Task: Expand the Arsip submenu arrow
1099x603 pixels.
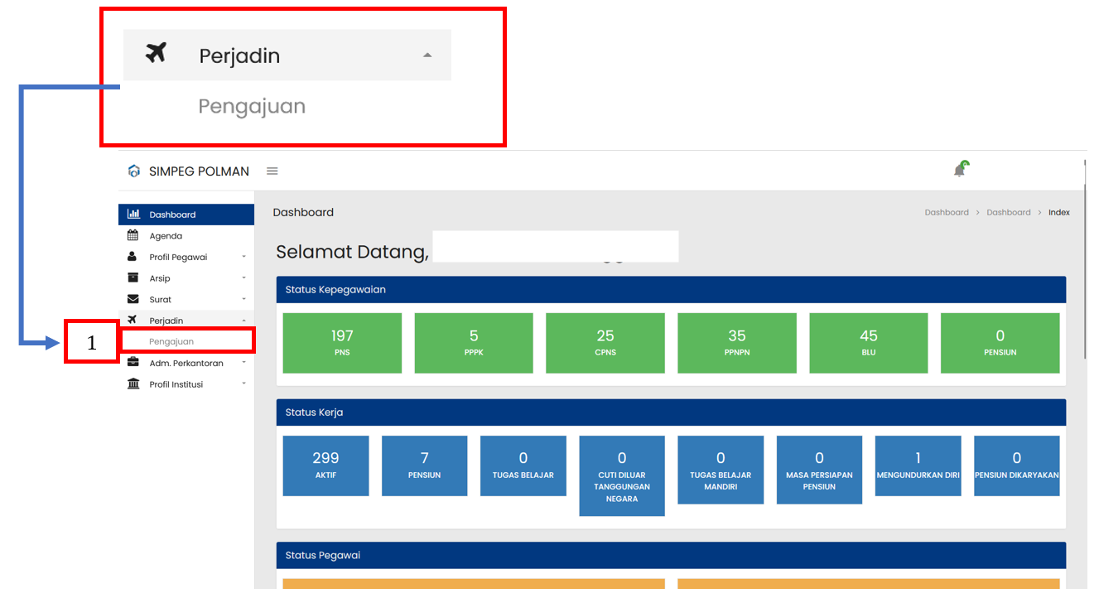Action: click(x=243, y=278)
